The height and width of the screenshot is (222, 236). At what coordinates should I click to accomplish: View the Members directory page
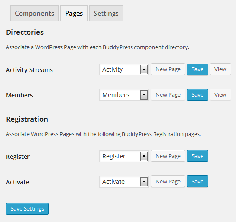[x=220, y=95]
